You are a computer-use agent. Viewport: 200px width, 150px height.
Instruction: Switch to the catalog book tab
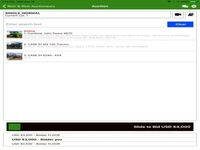[191, 14]
